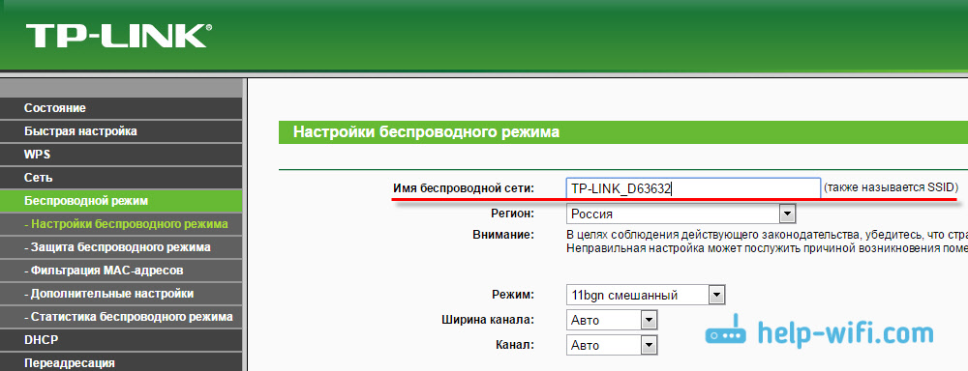Expand the Режим dropdown 11bgn смешанный
This screenshot has height=371, width=968.
pos(645,296)
